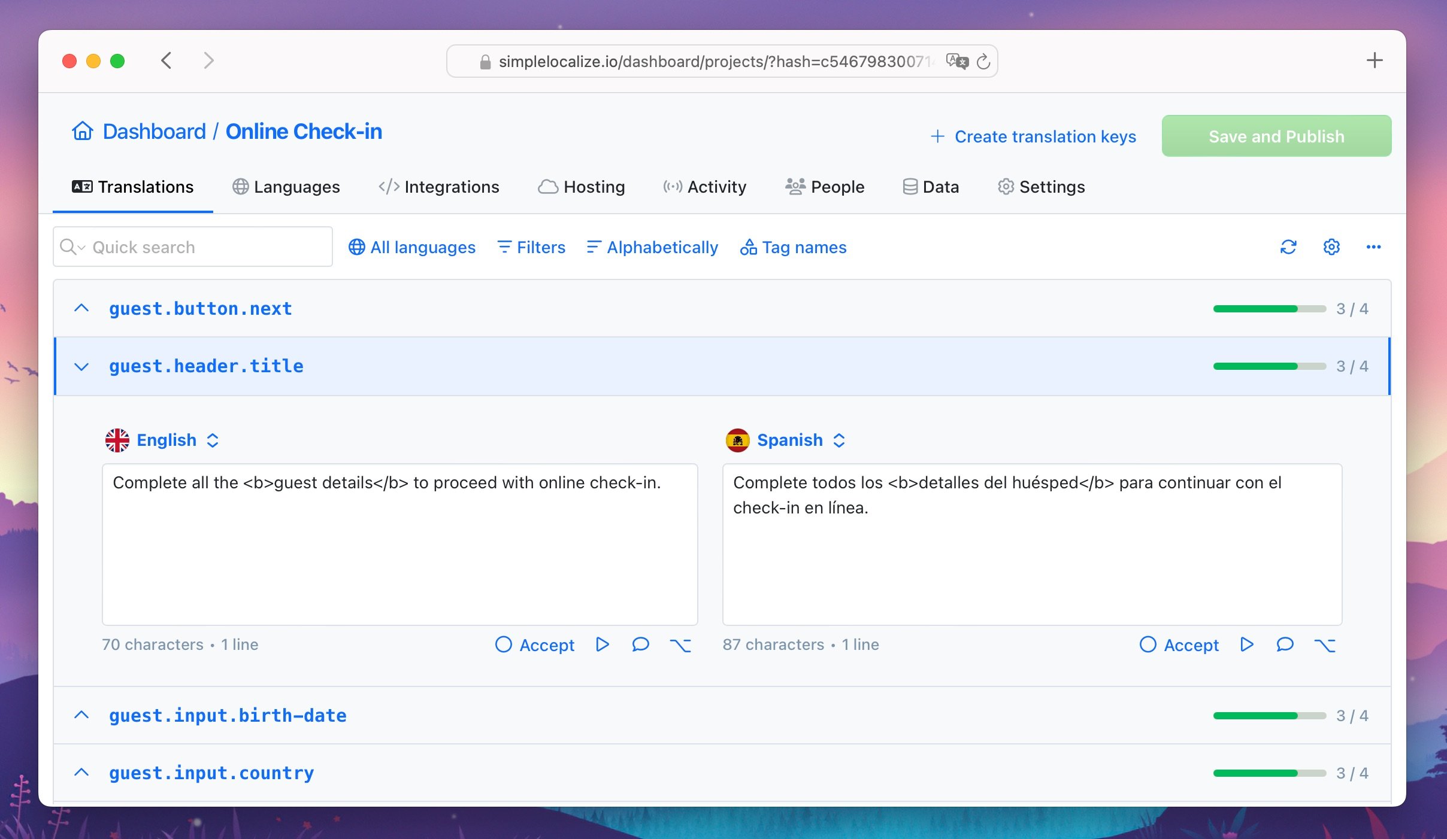Open the more options ellipsis menu
This screenshot has width=1447, height=839.
(1373, 247)
